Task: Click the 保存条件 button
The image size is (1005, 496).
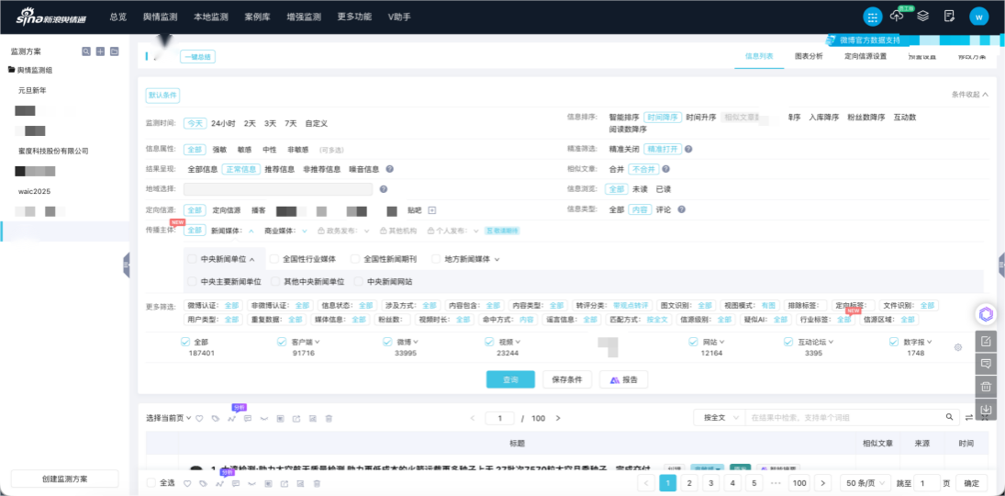Action: 568,379
